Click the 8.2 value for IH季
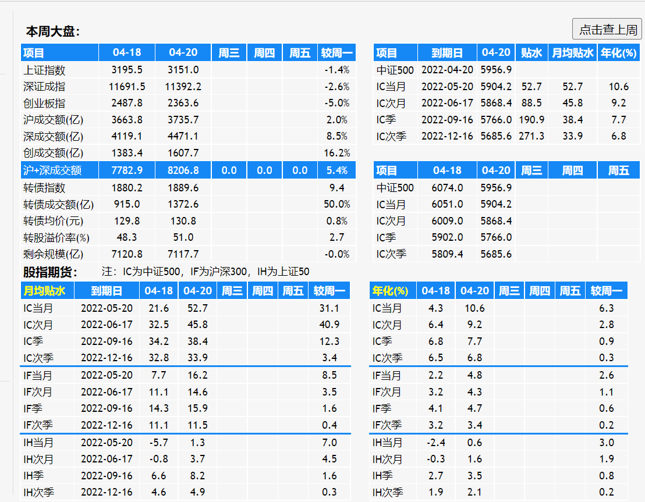 (197, 476)
